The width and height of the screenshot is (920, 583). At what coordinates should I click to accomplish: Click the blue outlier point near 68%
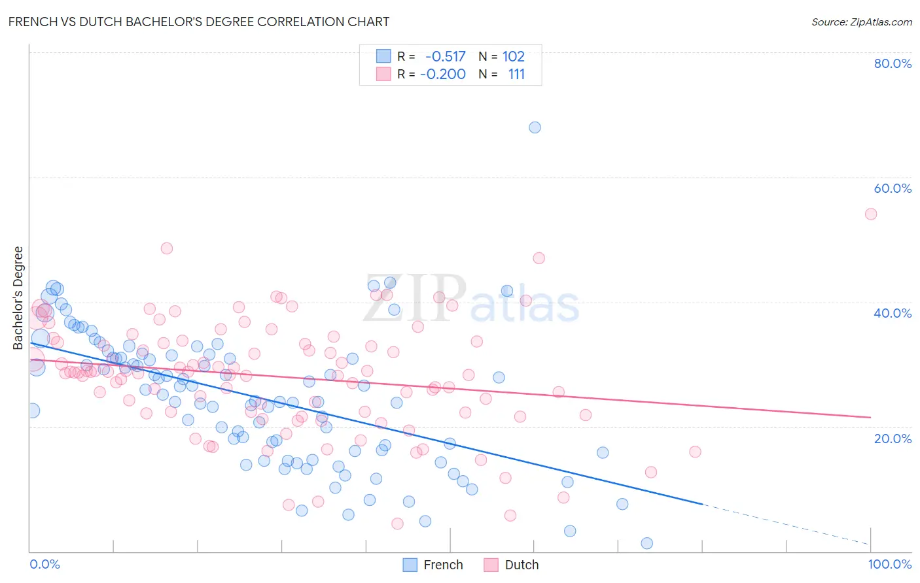535,127
